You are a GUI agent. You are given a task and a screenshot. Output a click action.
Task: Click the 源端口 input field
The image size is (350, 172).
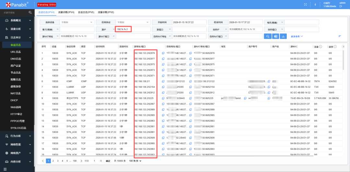click(x=189, y=29)
